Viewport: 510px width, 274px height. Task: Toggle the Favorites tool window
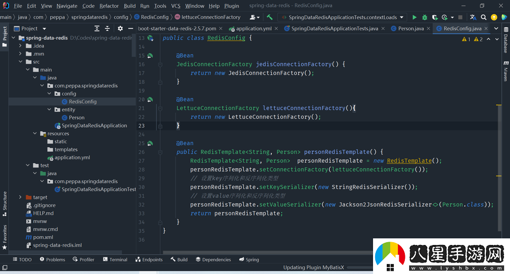tap(4, 236)
